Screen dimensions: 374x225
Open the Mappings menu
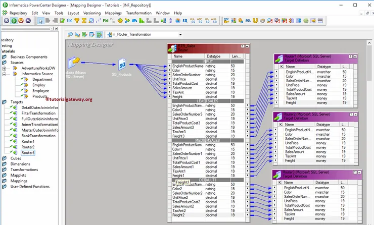click(x=113, y=13)
